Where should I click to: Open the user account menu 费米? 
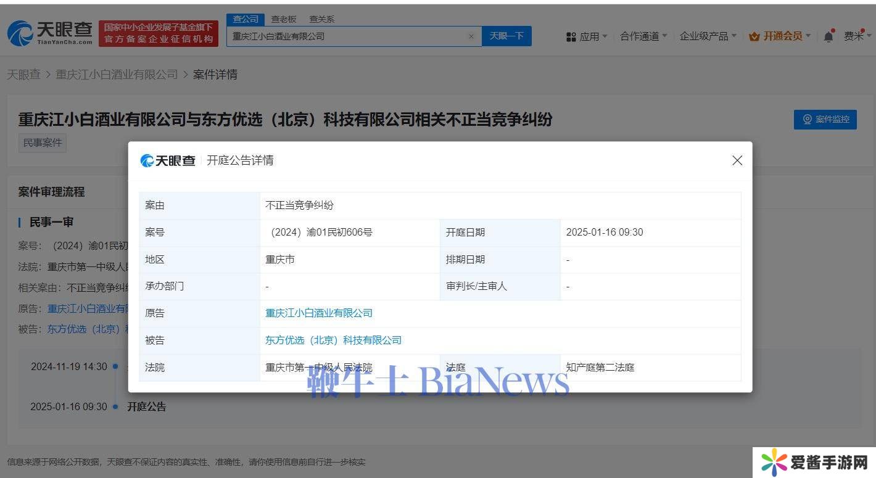pos(857,36)
